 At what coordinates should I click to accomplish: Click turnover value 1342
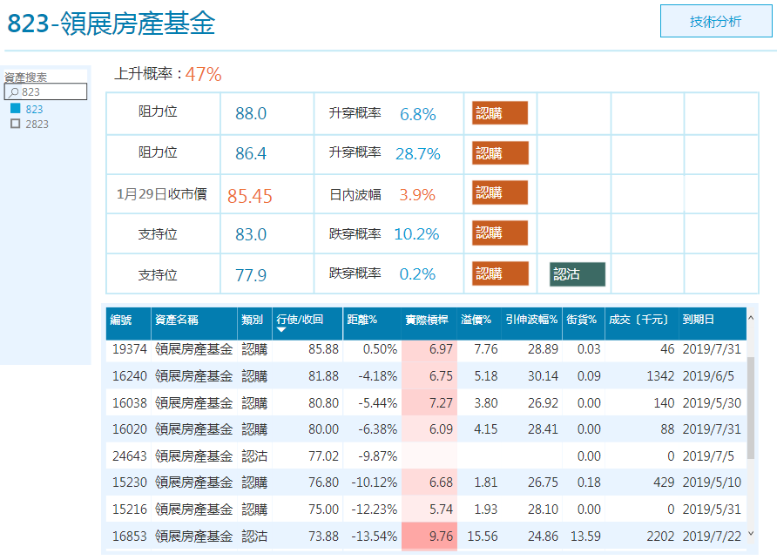(x=660, y=376)
